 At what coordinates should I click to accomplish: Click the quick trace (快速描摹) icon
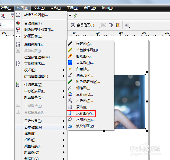pos(18,85)
